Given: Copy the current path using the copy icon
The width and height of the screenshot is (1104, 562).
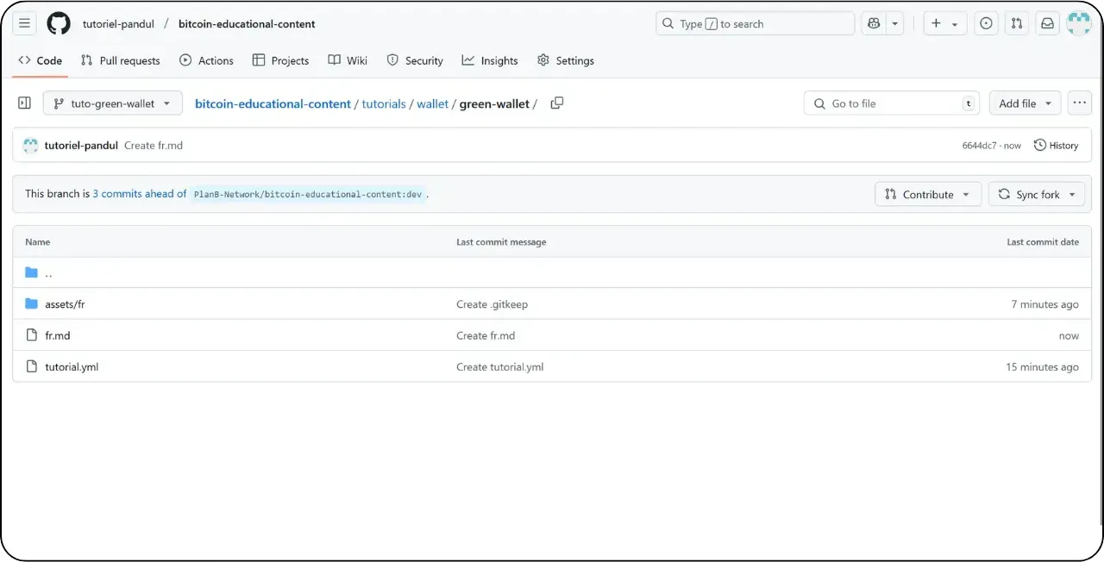Looking at the screenshot, I should pos(556,103).
